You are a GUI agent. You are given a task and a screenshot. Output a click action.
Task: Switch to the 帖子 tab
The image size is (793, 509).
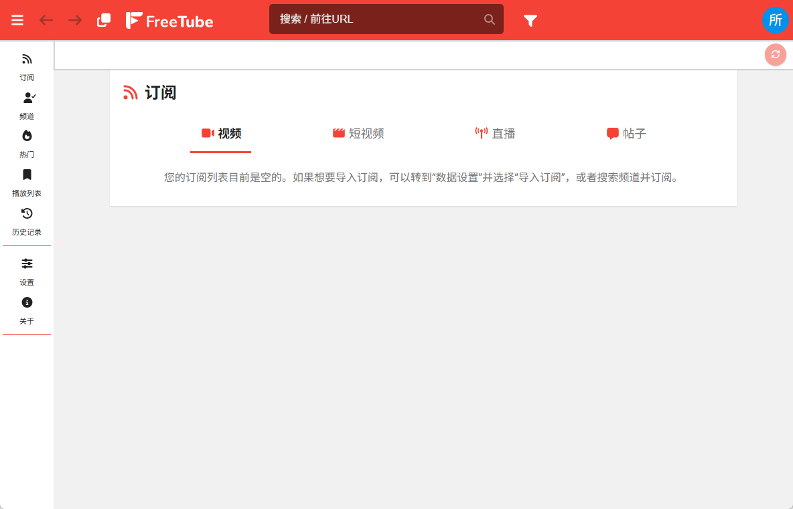point(626,134)
